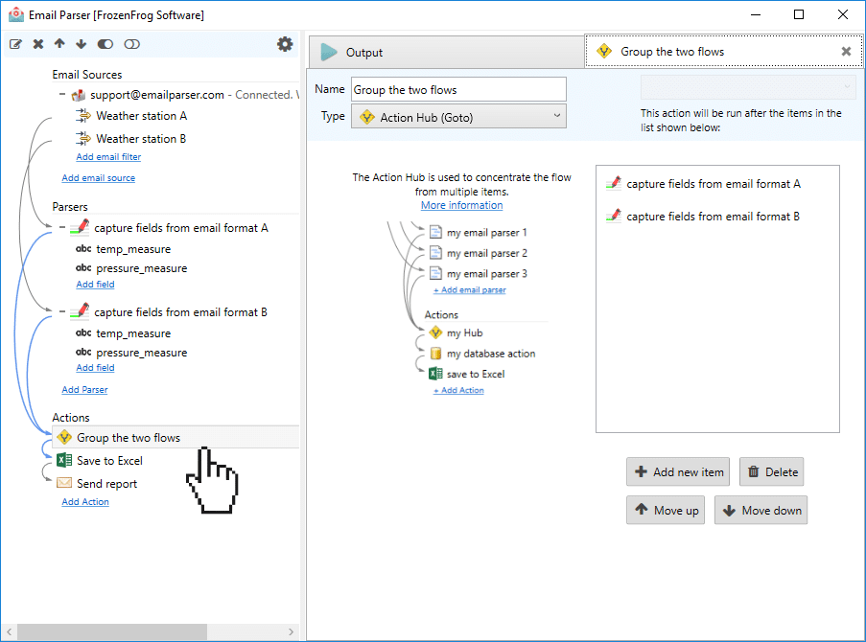Click the Name input field

[x=458, y=89]
